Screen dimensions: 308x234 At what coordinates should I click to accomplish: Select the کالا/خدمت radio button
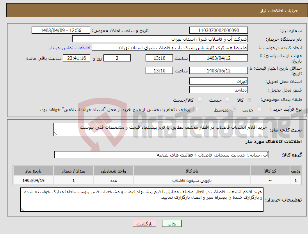click(199, 99)
